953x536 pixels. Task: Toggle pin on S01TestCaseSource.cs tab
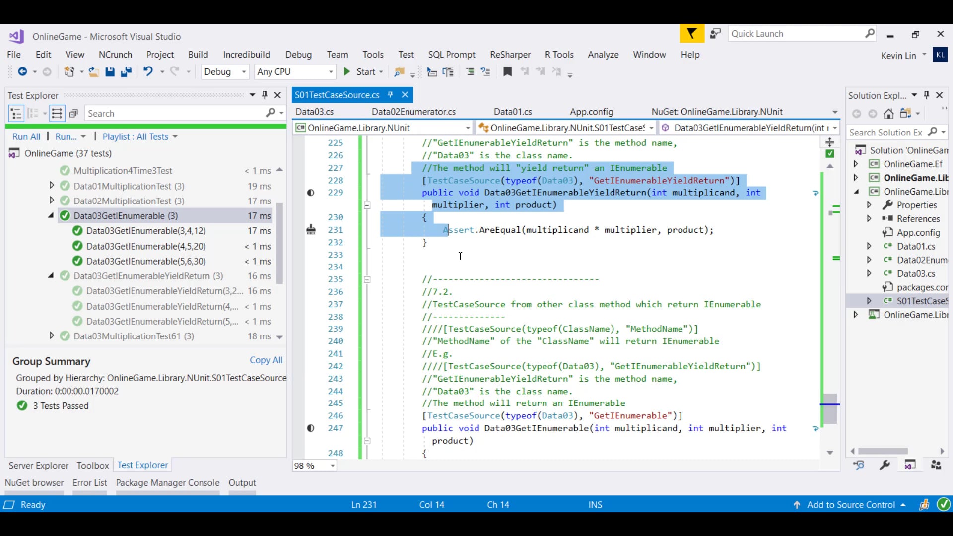click(391, 95)
